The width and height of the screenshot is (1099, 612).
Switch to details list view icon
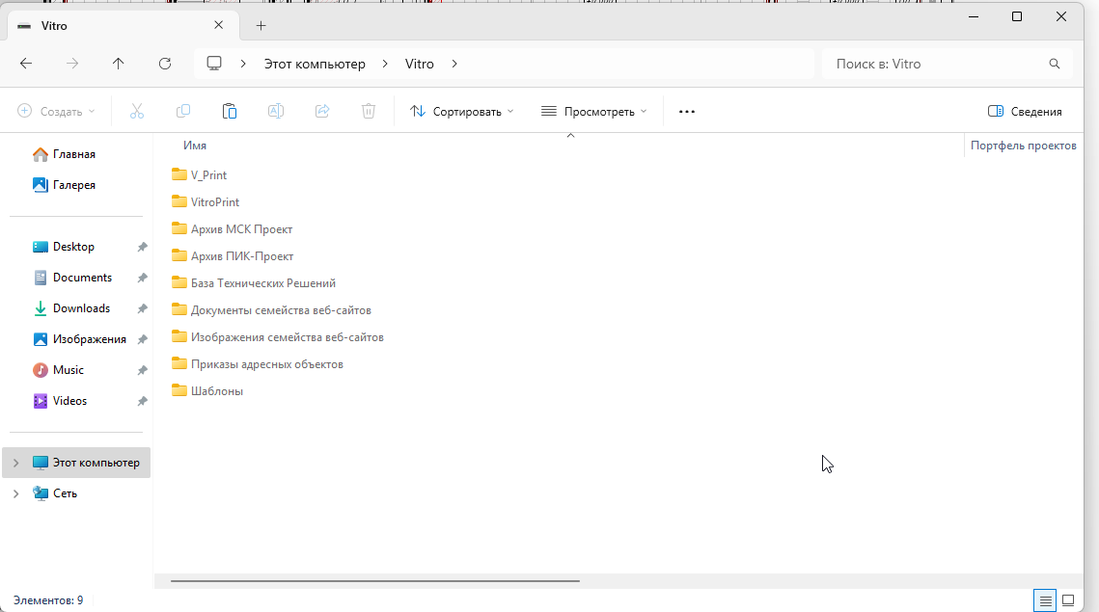point(1045,600)
